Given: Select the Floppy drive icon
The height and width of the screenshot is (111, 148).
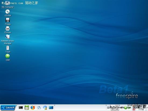Looking at the screenshot, I should pyautogui.click(x=8, y=22).
